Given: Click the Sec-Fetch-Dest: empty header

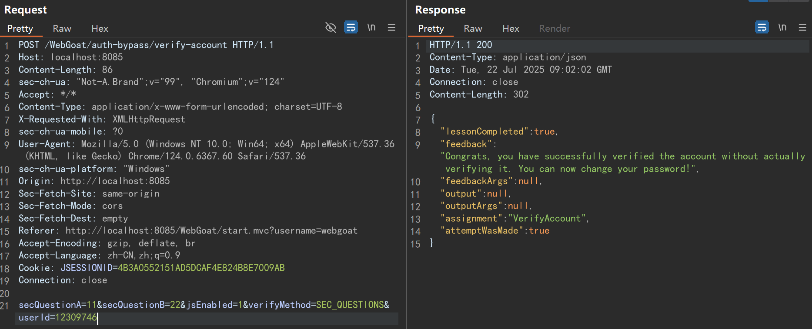Looking at the screenshot, I should pyautogui.click(x=73, y=218).
